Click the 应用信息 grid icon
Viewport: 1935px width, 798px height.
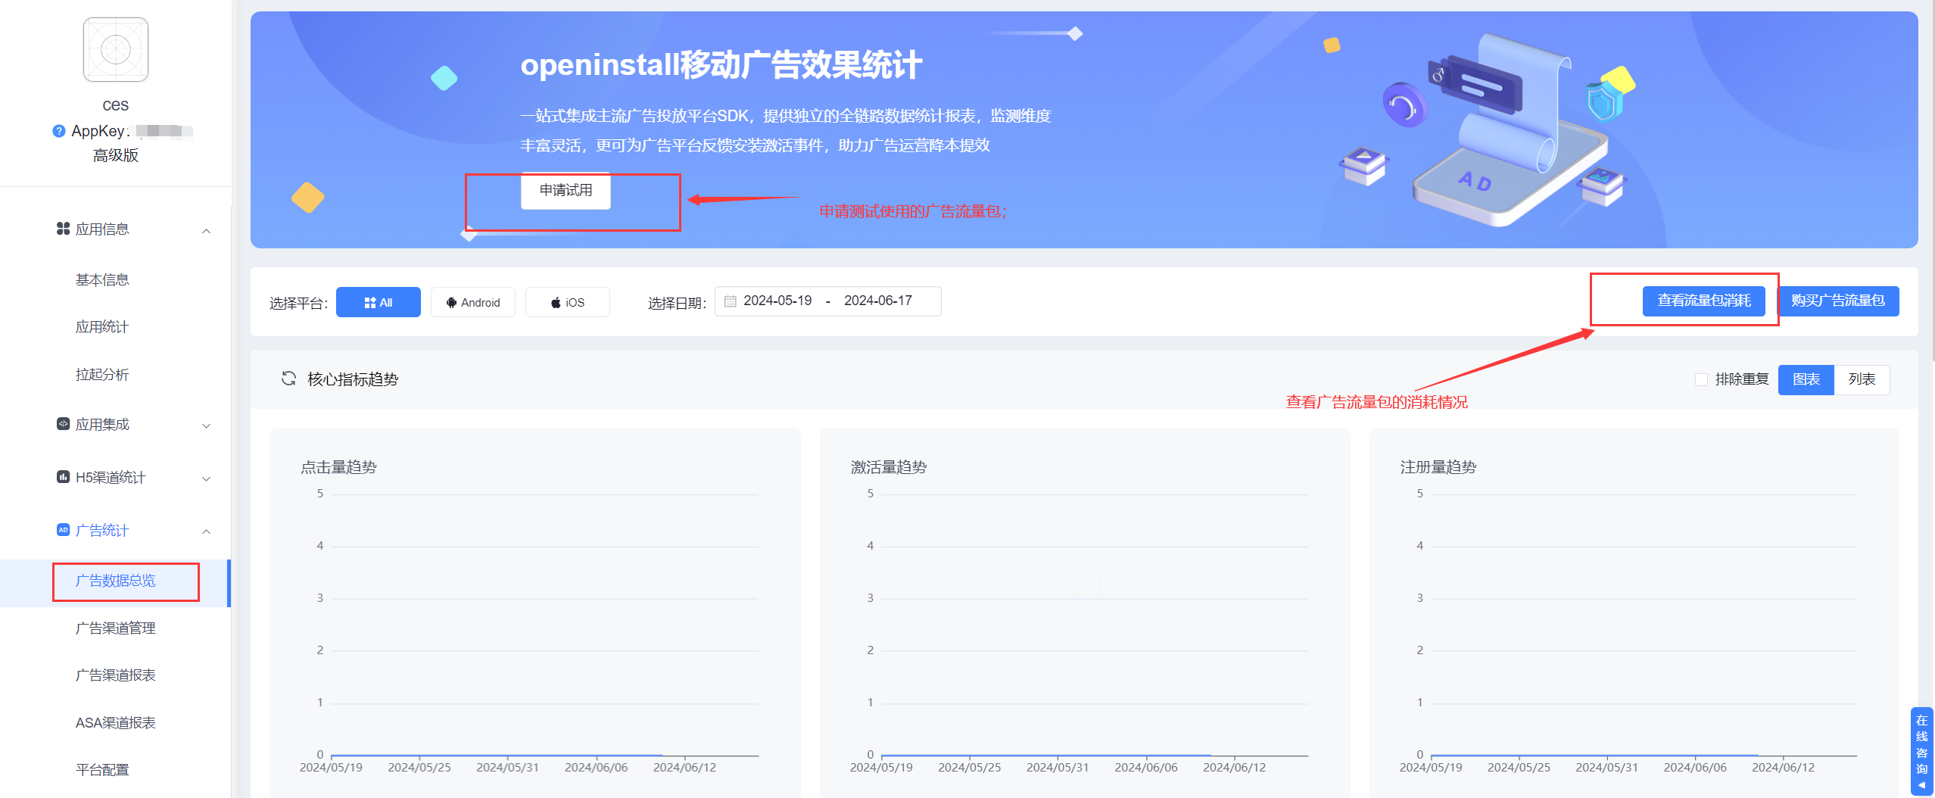click(63, 229)
